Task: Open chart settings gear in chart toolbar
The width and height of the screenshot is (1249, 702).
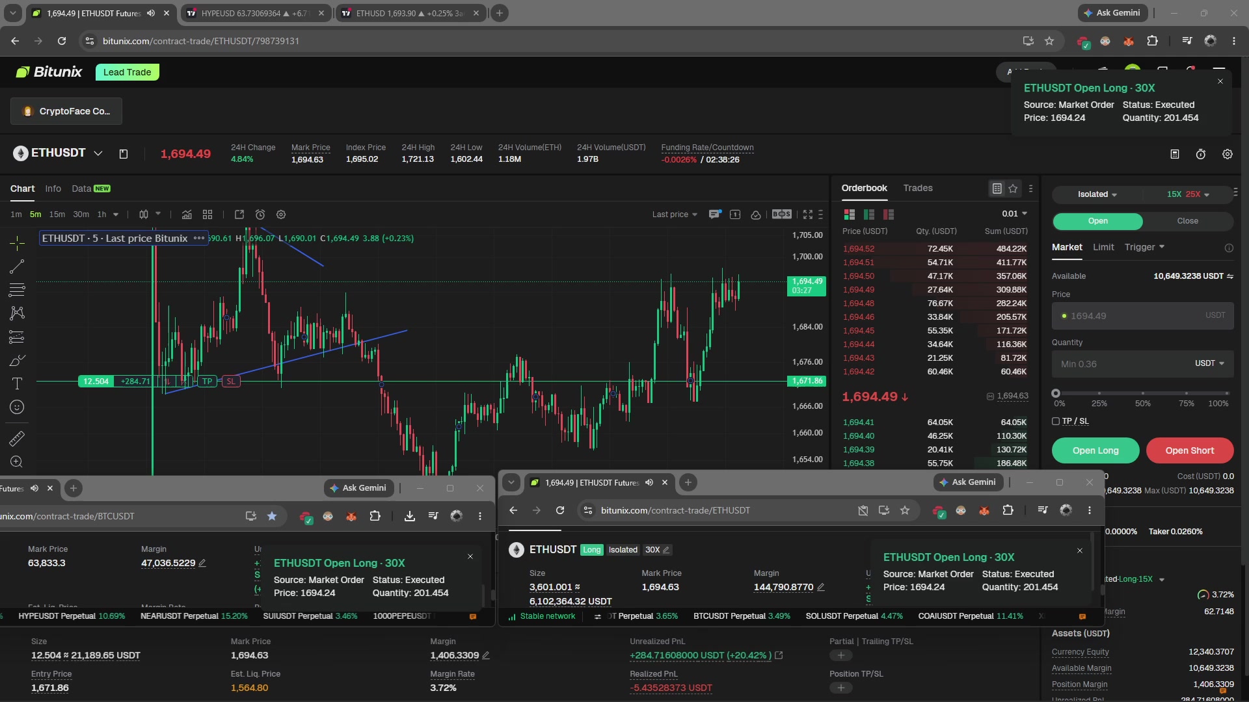Action: coord(281,214)
